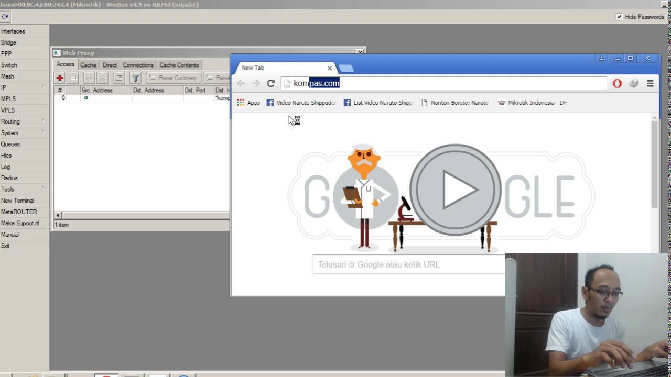Disable the selected rule with the X icon
This screenshot has width=671, height=377.
coord(103,78)
